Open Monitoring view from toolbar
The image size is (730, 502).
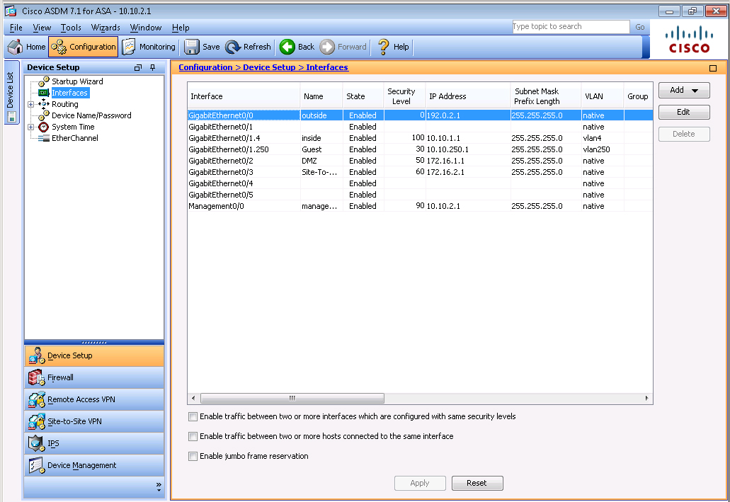pos(130,47)
